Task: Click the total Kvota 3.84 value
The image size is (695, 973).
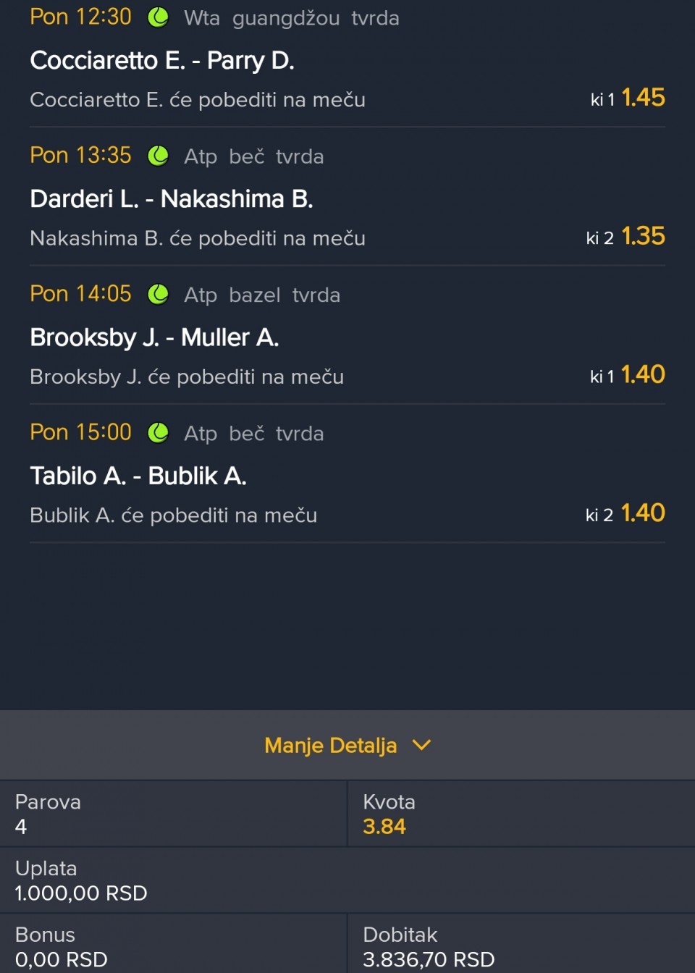Action: click(x=384, y=826)
